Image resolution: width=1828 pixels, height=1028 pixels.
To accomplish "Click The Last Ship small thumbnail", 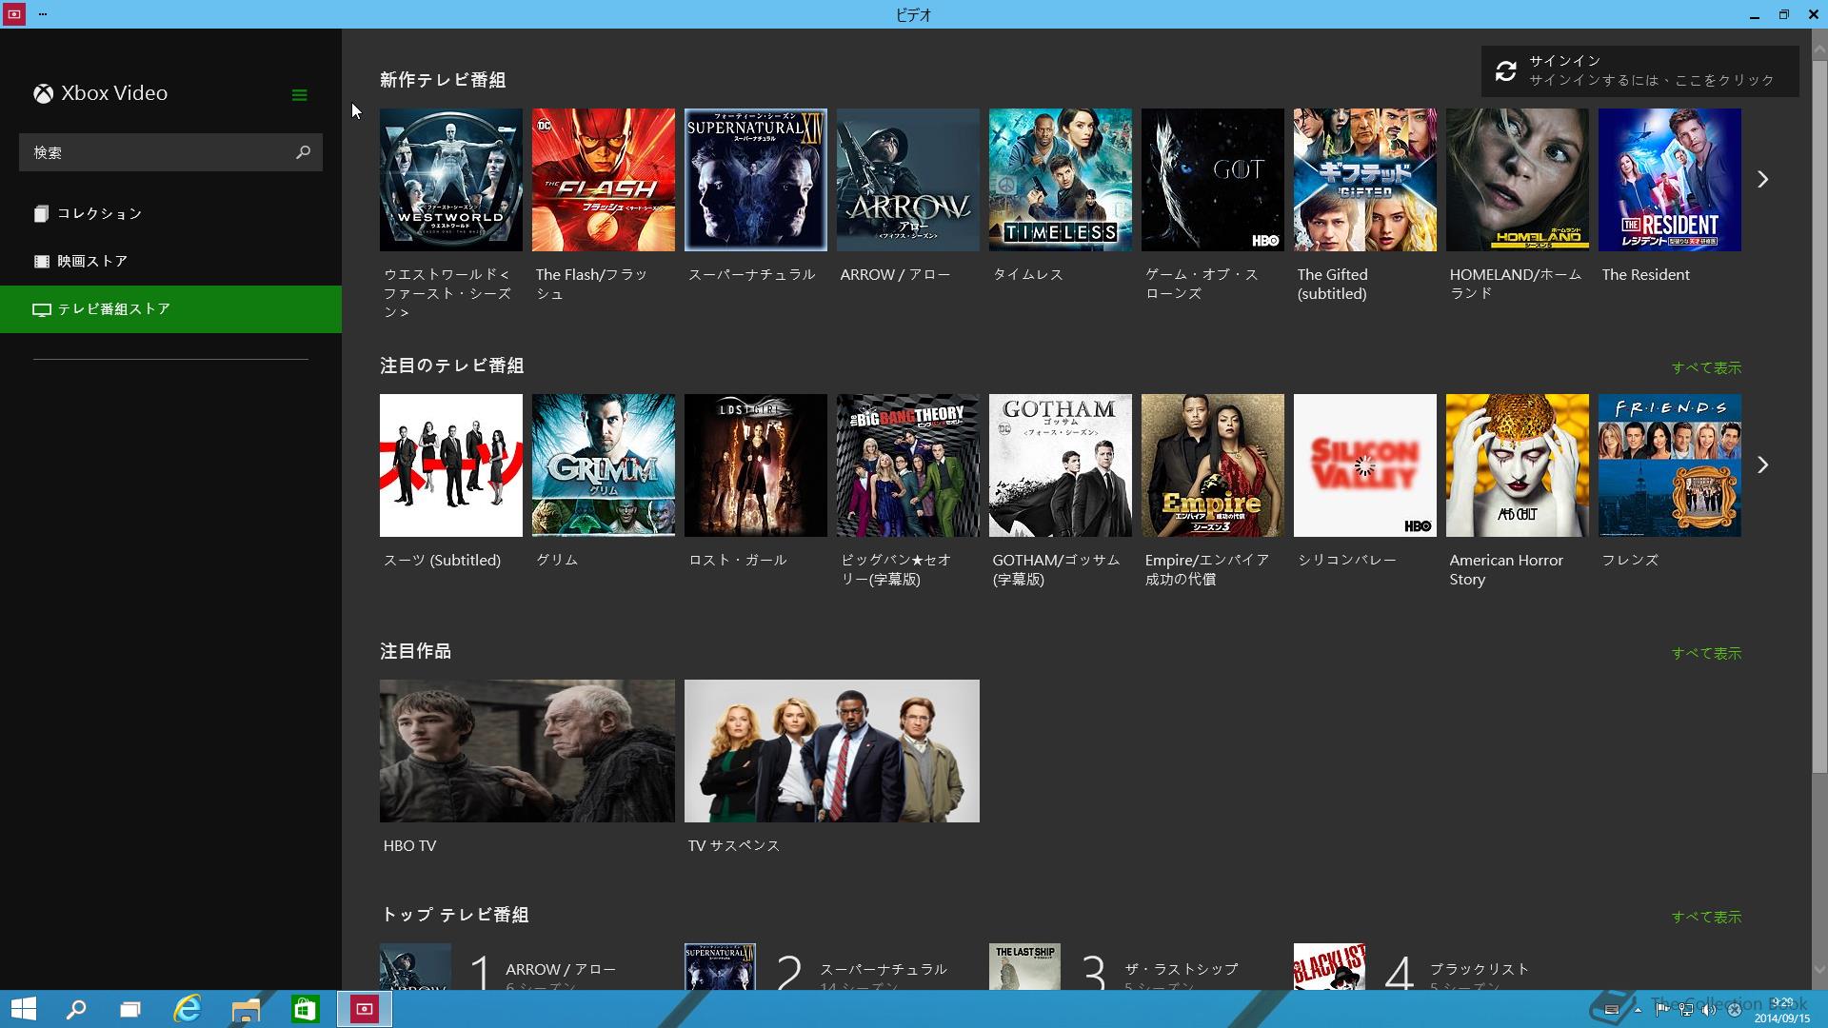I will pyautogui.click(x=1024, y=967).
